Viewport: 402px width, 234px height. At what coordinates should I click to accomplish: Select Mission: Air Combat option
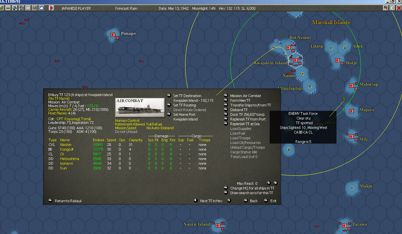coord(246,96)
